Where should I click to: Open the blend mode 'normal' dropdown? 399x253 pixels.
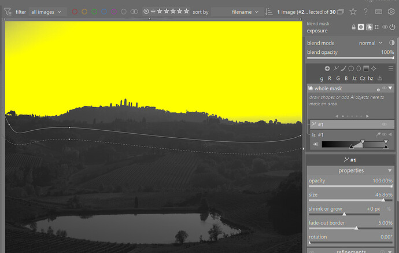[371, 43]
